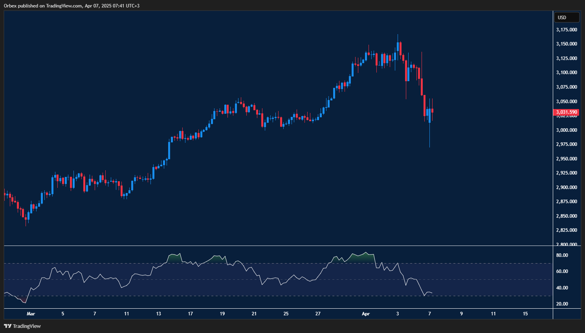Click the '15' date label on the axis
This screenshot has width=585, height=333.
point(526,314)
